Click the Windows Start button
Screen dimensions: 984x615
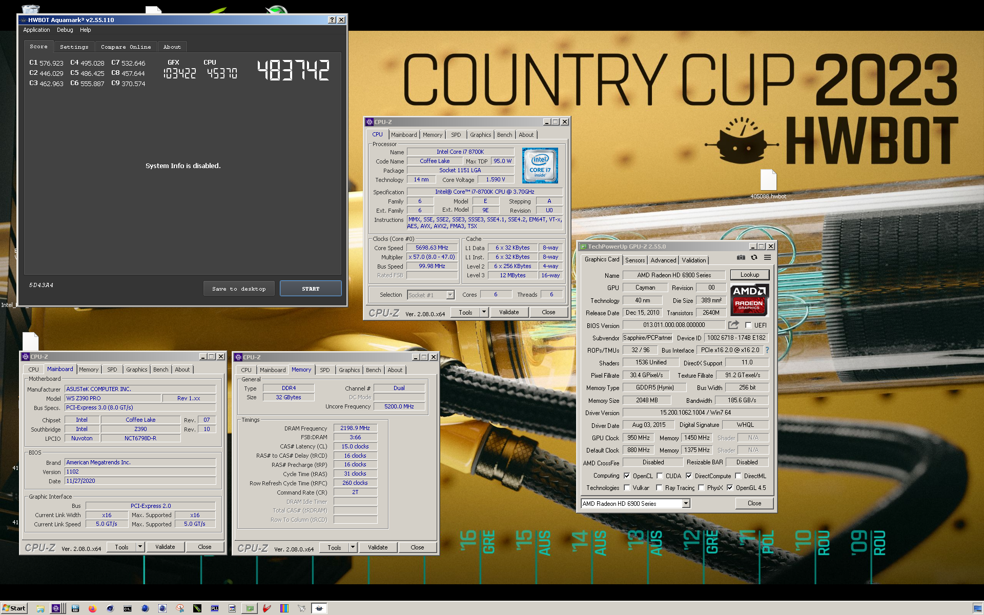coord(14,608)
